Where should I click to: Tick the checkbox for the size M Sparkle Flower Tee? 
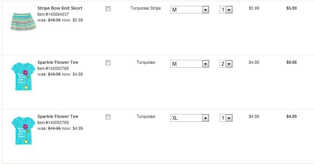point(108,63)
